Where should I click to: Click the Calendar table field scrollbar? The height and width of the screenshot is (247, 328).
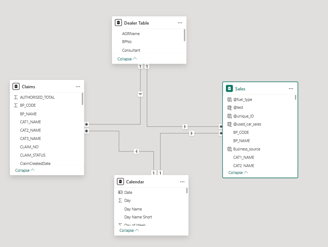pyautogui.click(x=187, y=190)
